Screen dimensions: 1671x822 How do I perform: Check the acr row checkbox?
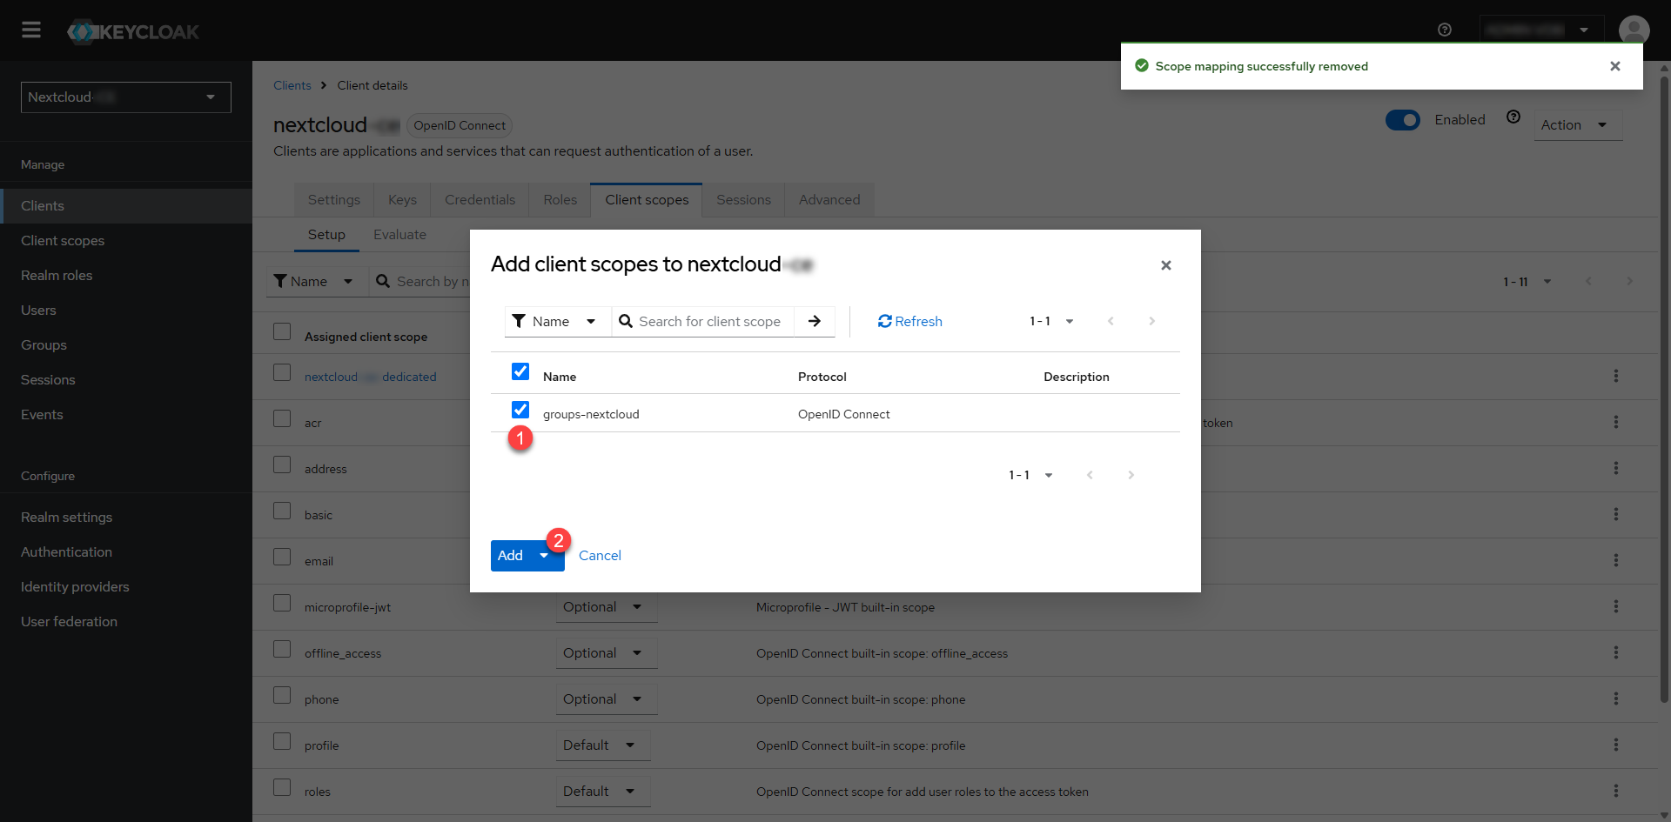pos(282,418)
